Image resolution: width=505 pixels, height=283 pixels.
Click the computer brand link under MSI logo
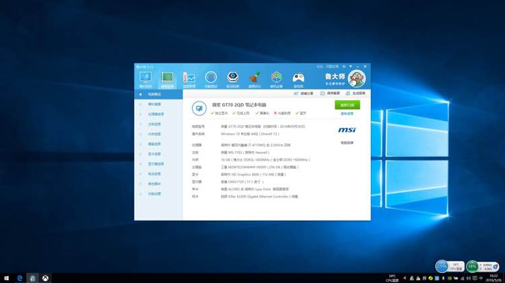[x=347, y=143]
